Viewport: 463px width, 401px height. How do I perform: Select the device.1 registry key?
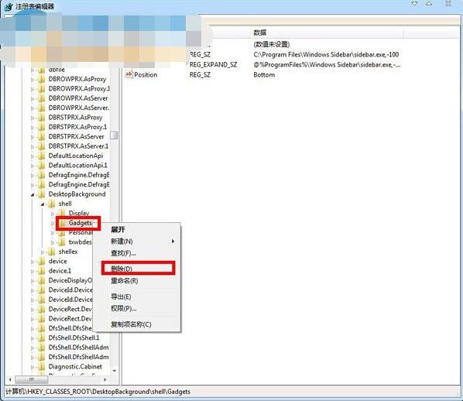60,271
